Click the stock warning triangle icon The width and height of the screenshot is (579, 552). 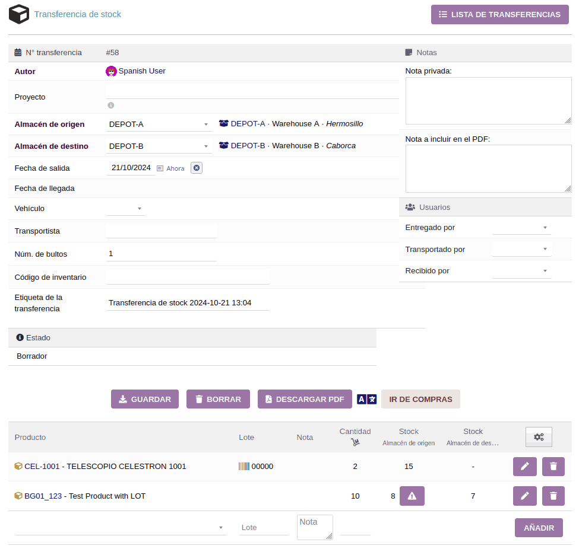412,496
